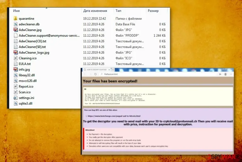Image resolution: width=242 pixels, height=162 pixels.
Task: Click the msvcr120.dll file name
Action: pos(28,81)
